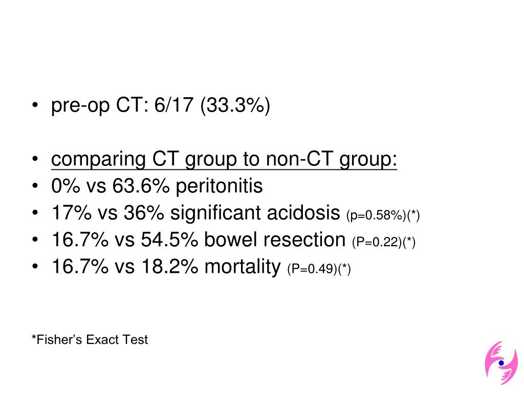Click the underlined comparing CT group heading
The width and height of the screenshot is (524, 393).
[x=224, y=159]
